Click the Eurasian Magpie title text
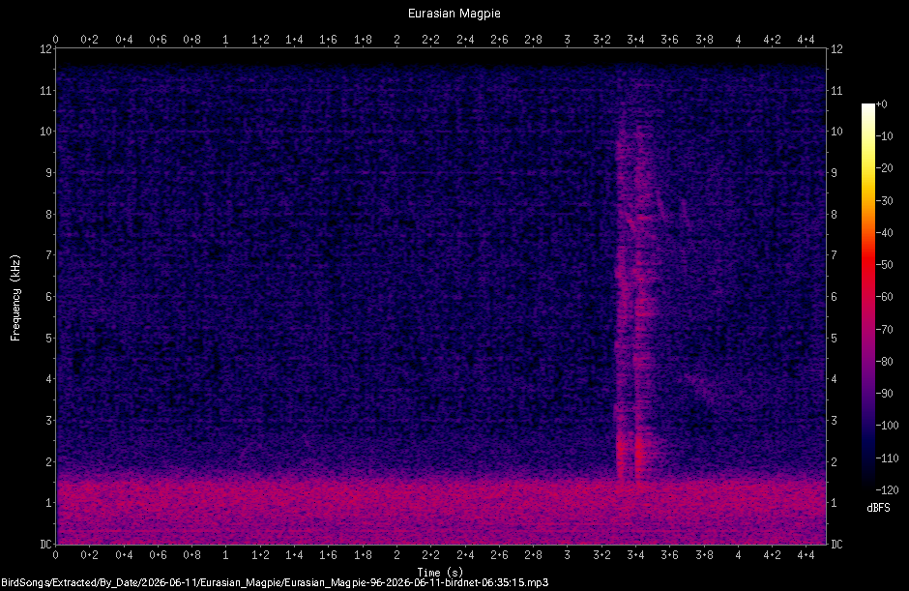The image size is (909, 591). tap(454, 14)
